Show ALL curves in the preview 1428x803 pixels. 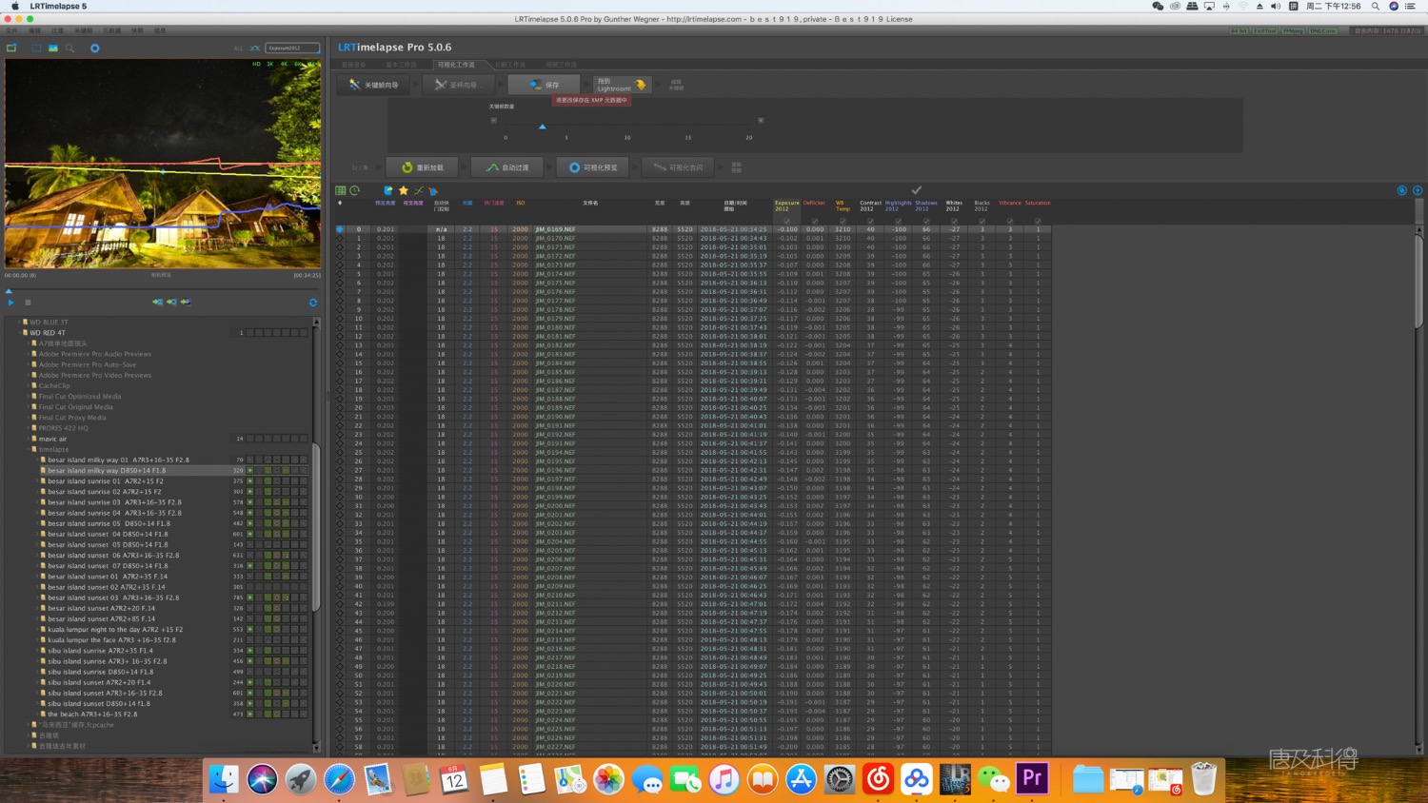[238, 48]
